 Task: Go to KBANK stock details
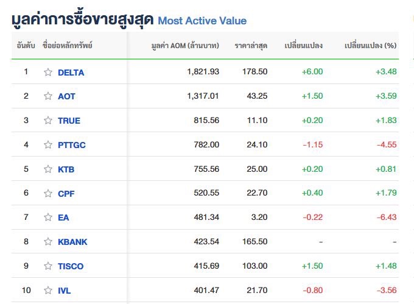click(72, 242)
